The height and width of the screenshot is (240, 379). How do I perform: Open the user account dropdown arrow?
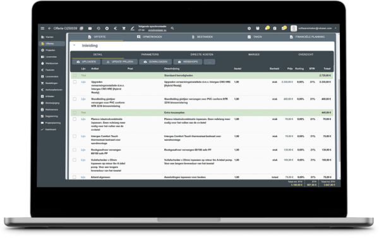pos(335,28)
